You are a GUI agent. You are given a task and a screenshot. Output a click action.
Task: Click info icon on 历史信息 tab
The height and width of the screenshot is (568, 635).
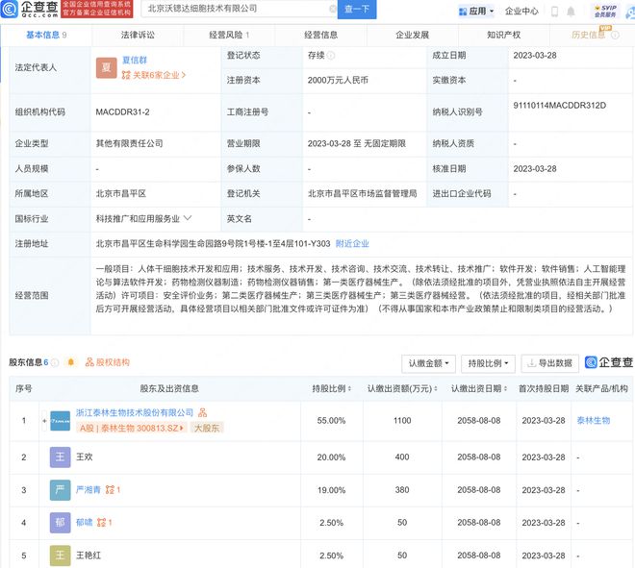click(615, 36)
